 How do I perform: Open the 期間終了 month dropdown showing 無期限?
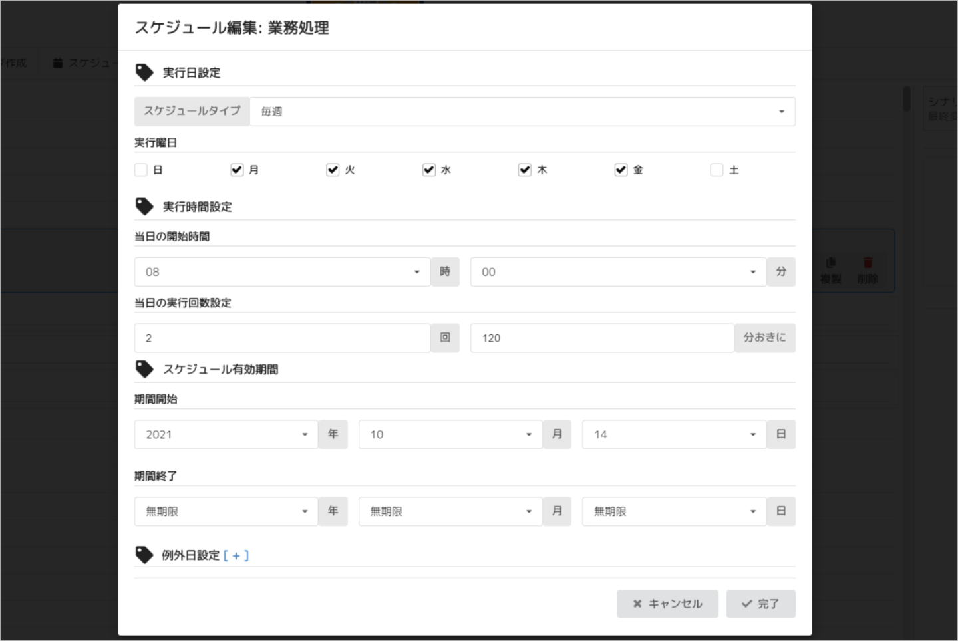(x=450, y=511)
